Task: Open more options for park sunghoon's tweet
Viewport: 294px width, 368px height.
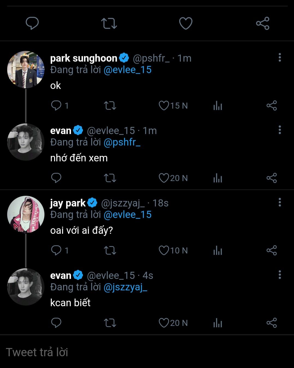Action: 280,57
